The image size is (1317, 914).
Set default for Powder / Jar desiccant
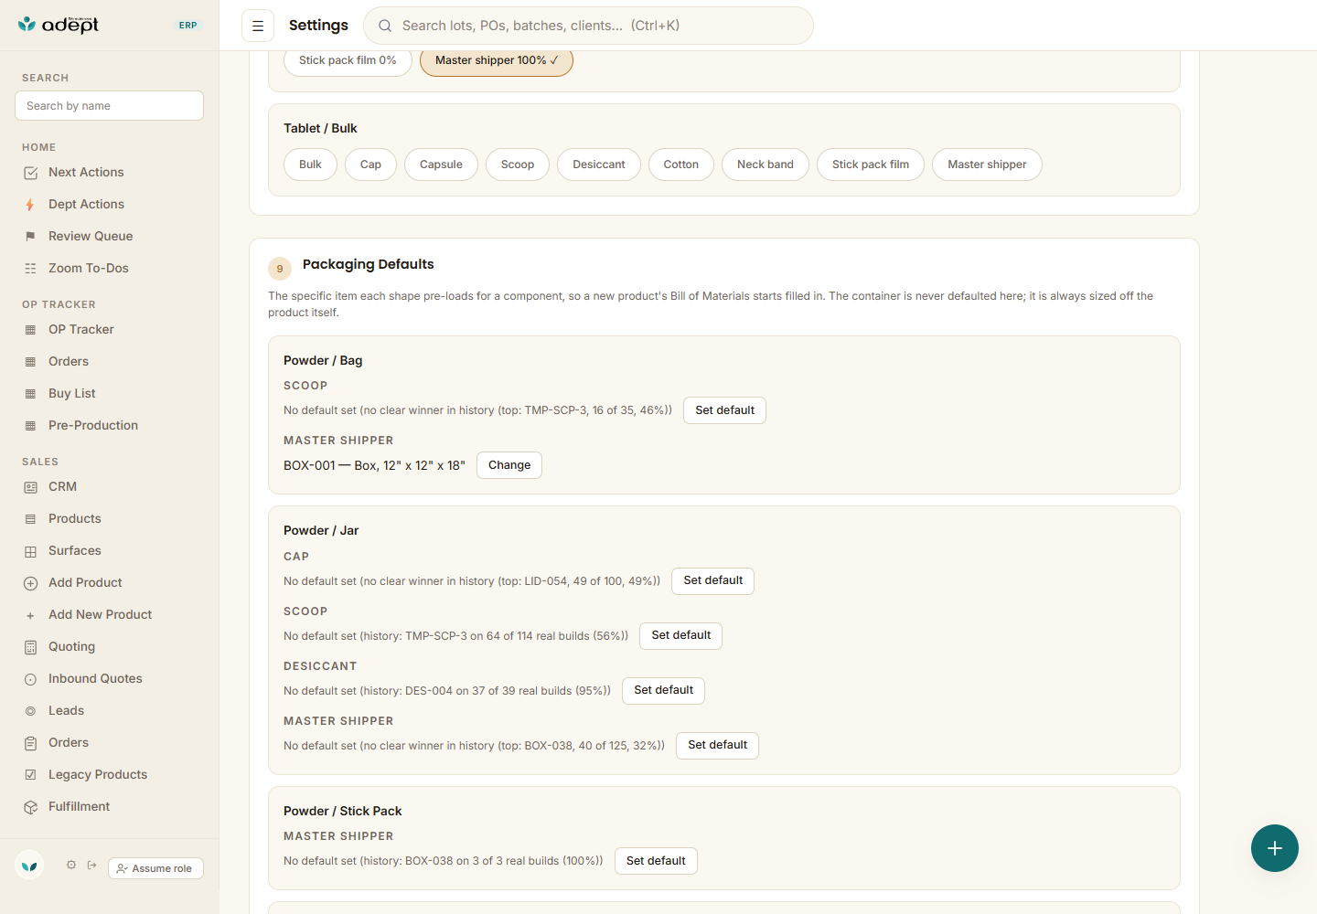(663, 691)
